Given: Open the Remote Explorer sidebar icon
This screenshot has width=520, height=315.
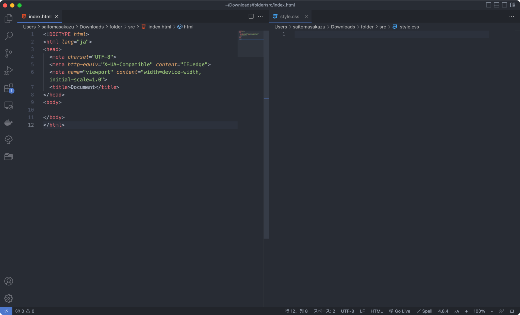Looking at the screenshot, I should (9, 105).
